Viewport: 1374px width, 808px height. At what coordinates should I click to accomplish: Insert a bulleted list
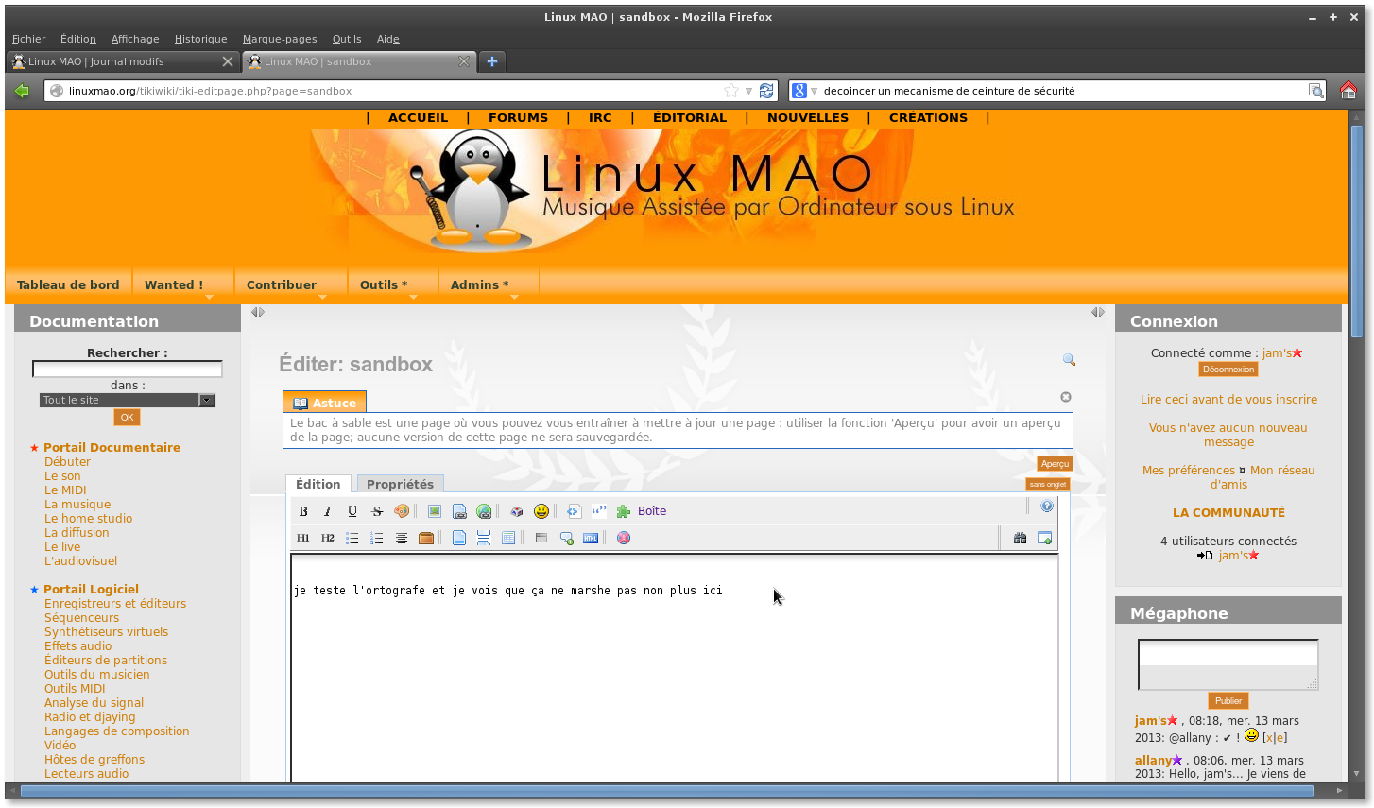(x=352, y=538)
